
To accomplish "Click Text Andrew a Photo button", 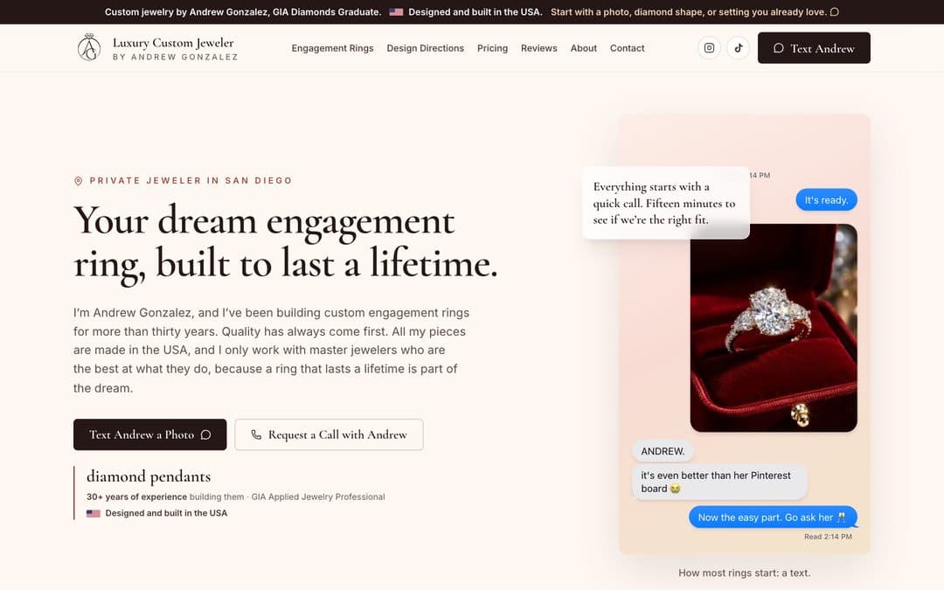I will pyautogui.click(x=150, y=434).
